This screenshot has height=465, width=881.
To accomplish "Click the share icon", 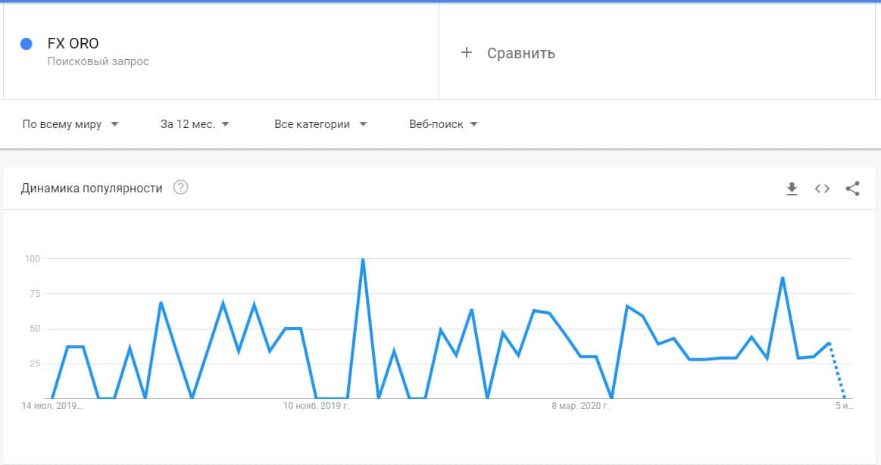I will click(x=852, y=189).
